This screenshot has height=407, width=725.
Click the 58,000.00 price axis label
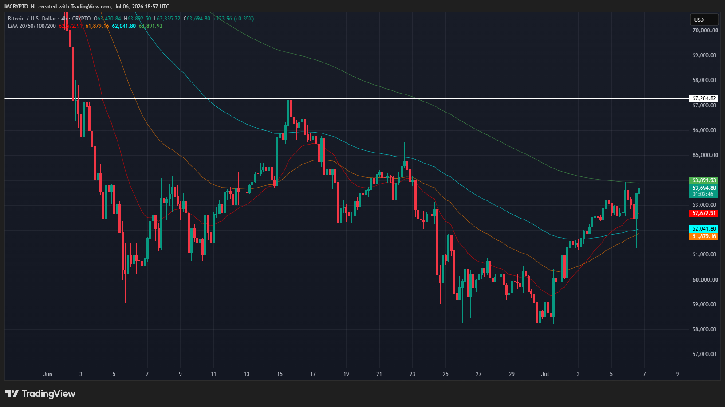tap(704, 329)
